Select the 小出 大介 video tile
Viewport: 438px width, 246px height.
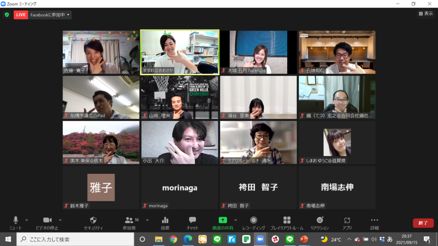[180, 142]
